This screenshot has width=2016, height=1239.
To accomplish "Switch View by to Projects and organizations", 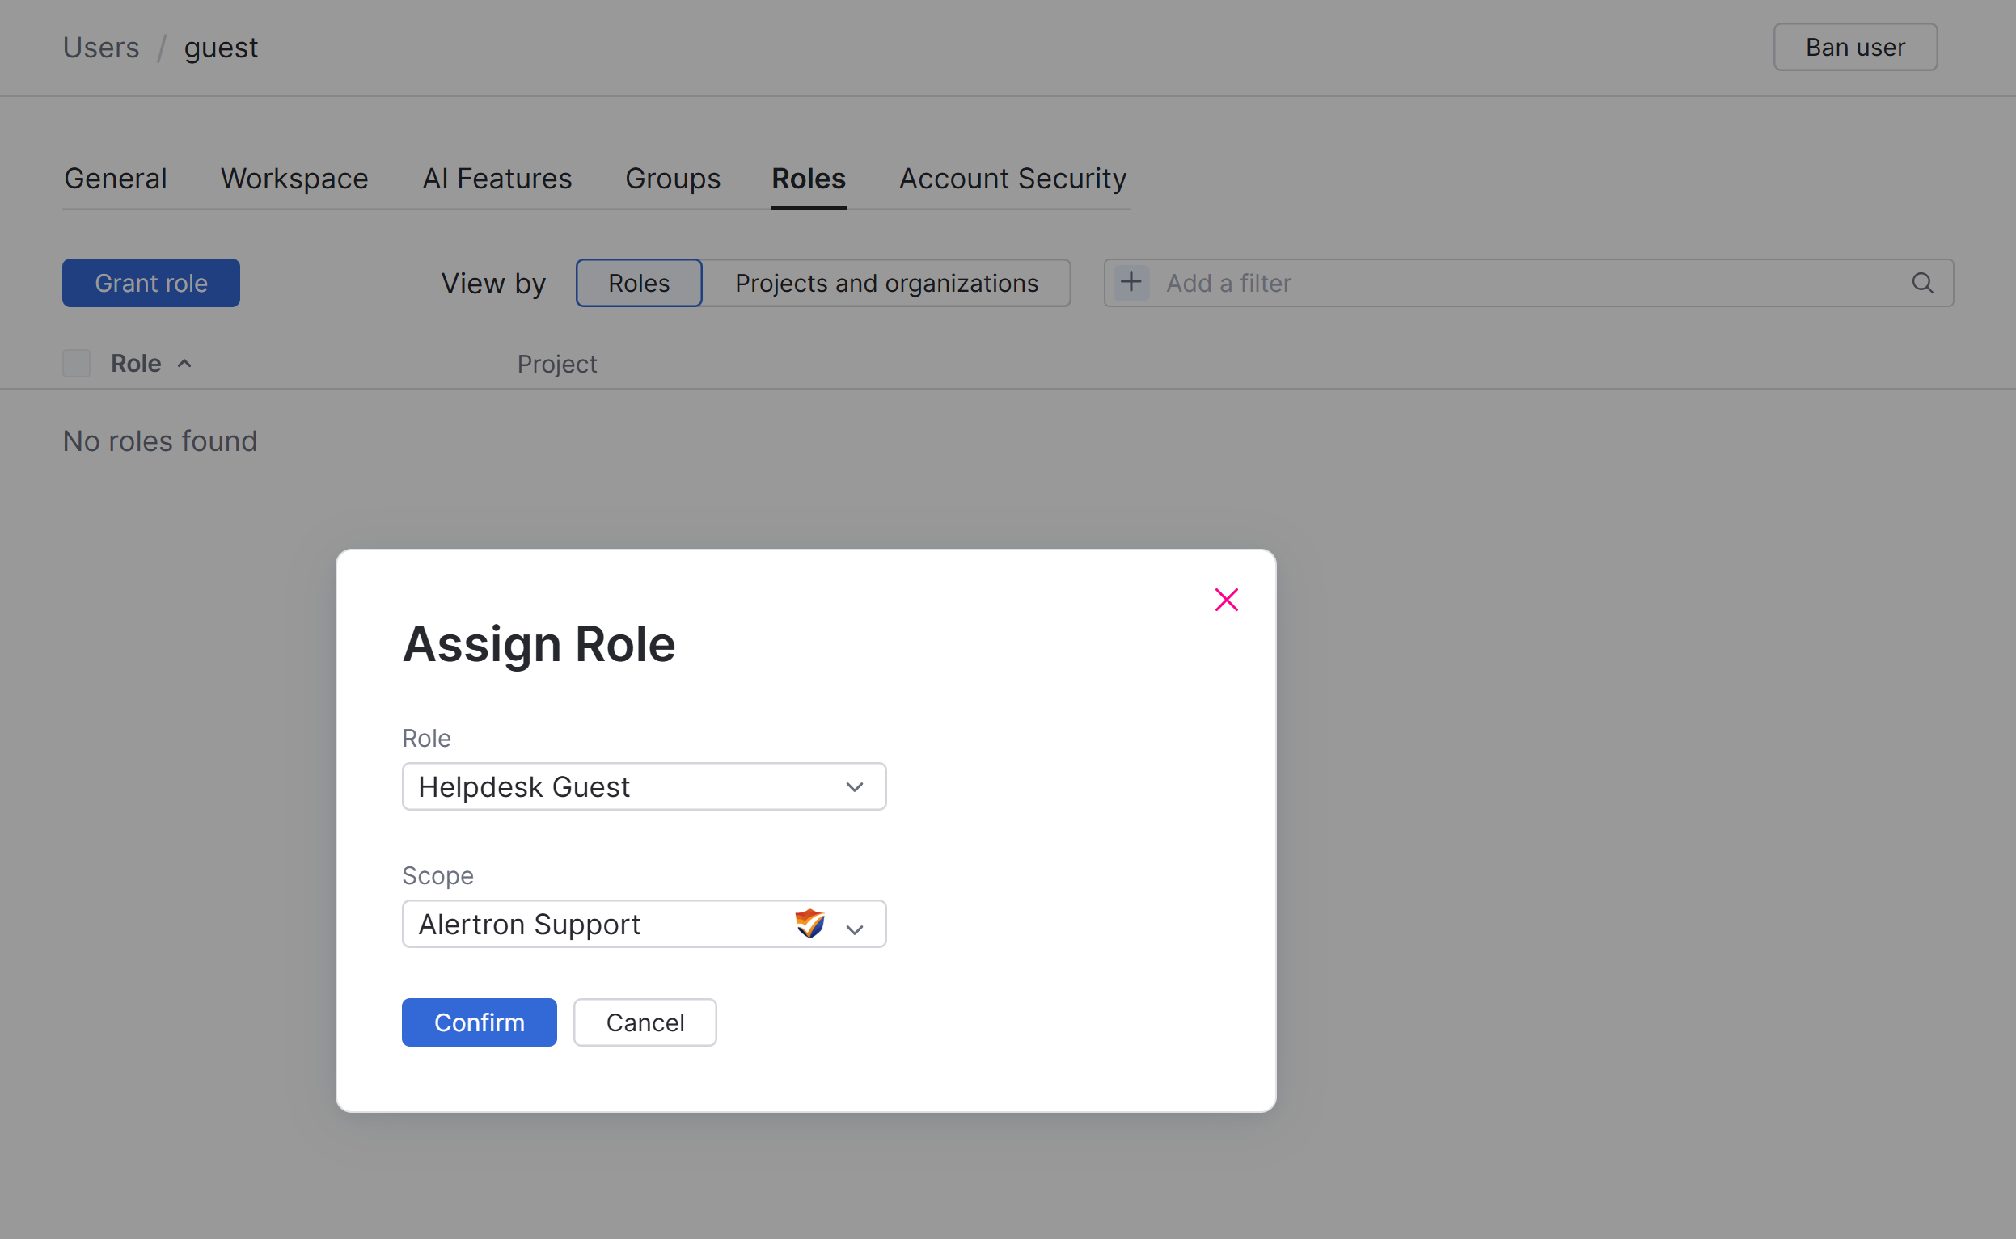I will (886, 283).
